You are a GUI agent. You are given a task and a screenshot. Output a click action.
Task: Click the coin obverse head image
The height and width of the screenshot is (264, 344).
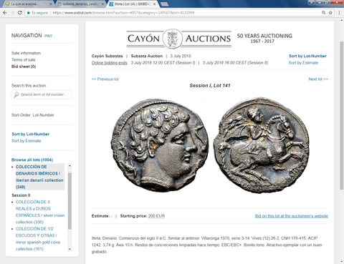159,145
